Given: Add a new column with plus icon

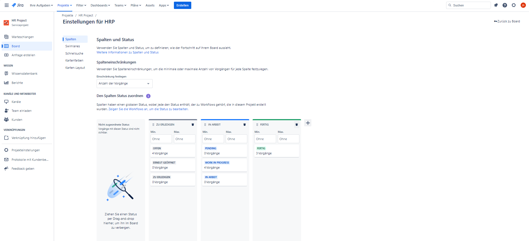Looking at the screenshot, I should tap(308, 123).
